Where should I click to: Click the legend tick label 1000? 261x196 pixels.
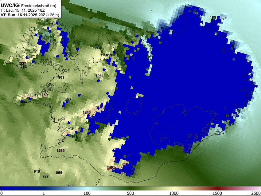click(x=174, y=193)
